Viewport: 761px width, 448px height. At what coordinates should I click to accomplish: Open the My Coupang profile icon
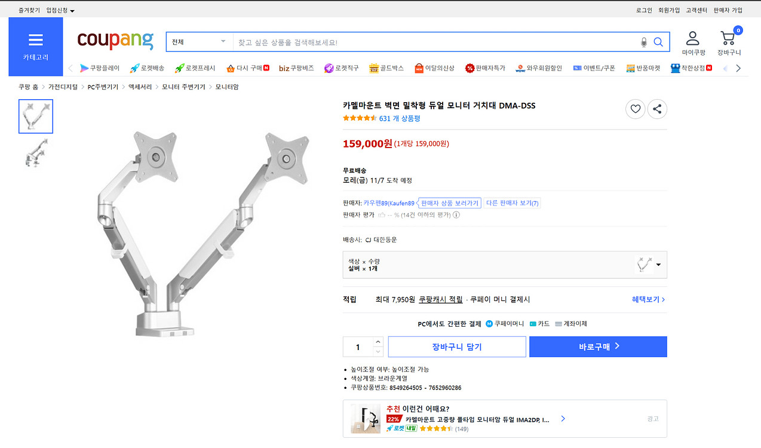pyautogui.click(x=692, y=39)
